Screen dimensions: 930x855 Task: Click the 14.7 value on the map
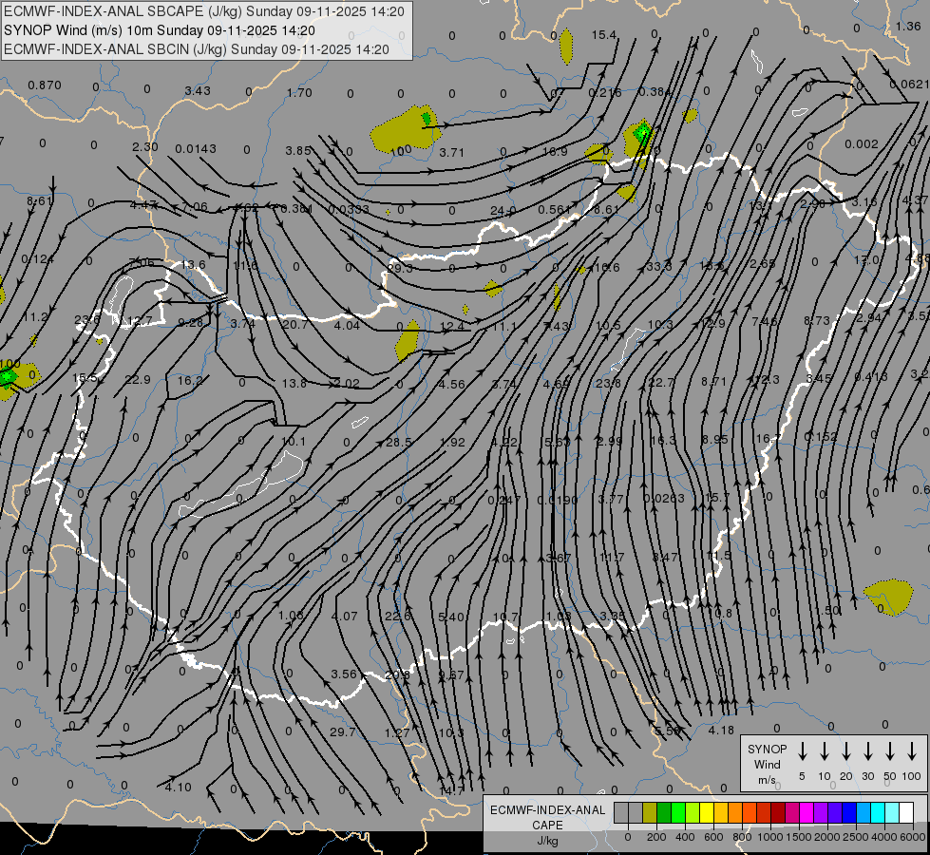coord(451,791)
